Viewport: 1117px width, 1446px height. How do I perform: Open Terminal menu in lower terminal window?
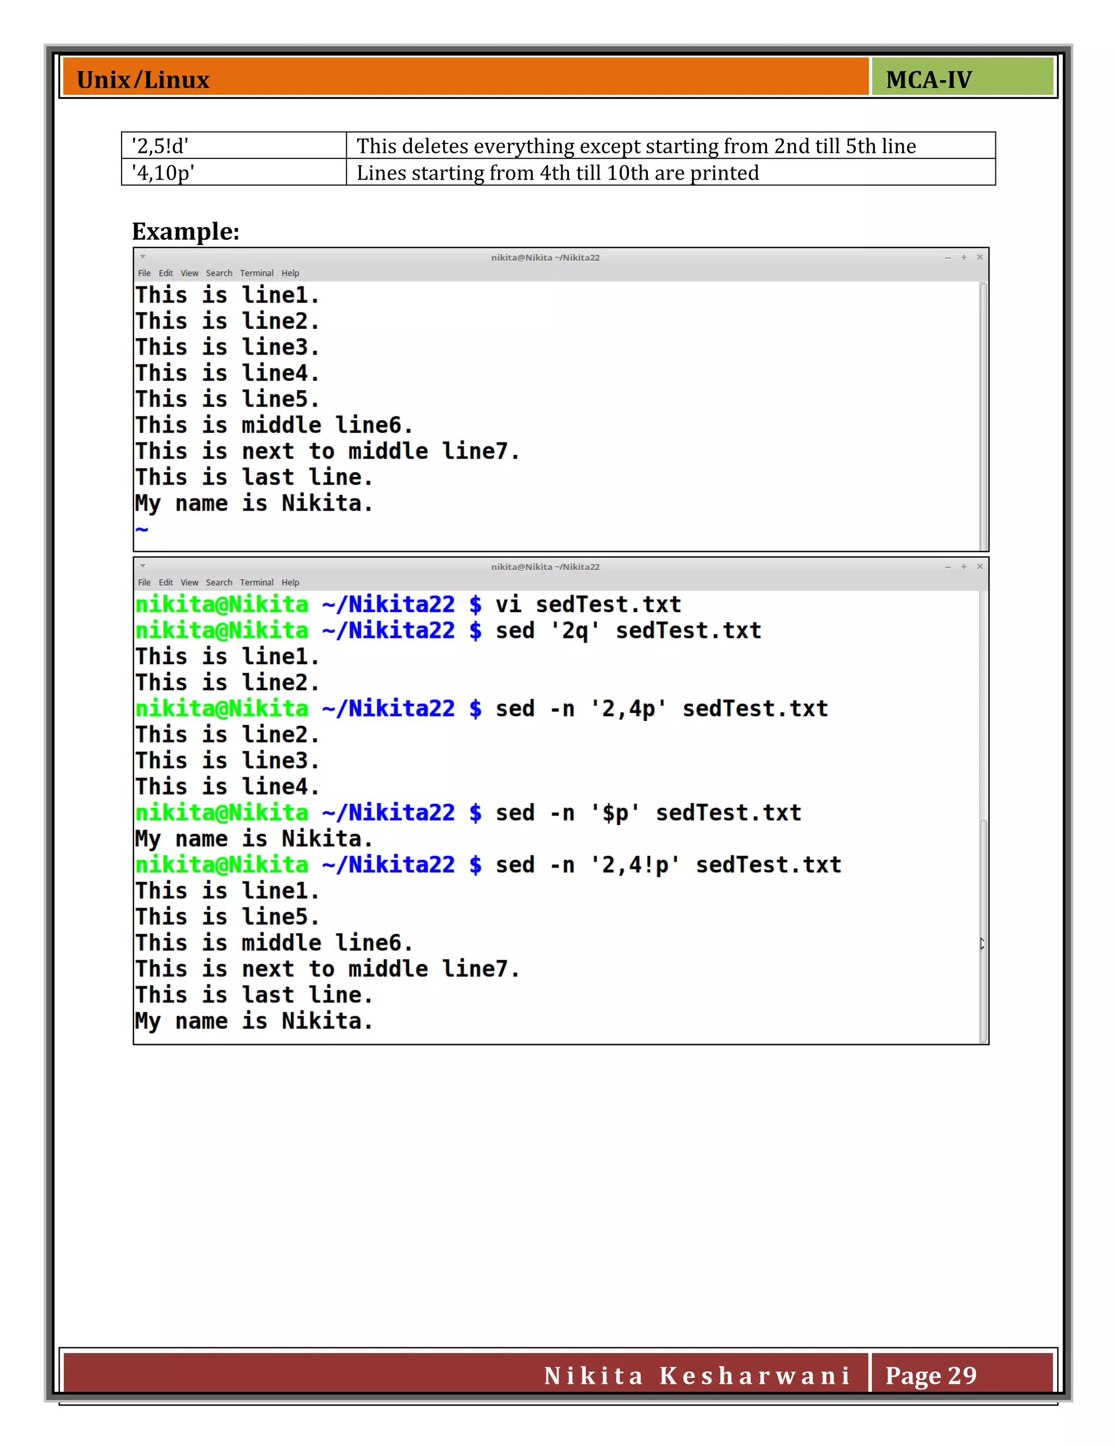pos(257,582)
